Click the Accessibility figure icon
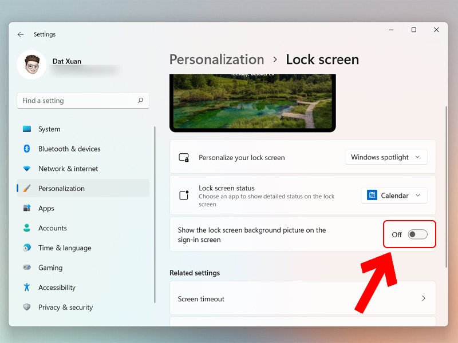Viewport: 458px width, 343px height. (x=26, y=288)
